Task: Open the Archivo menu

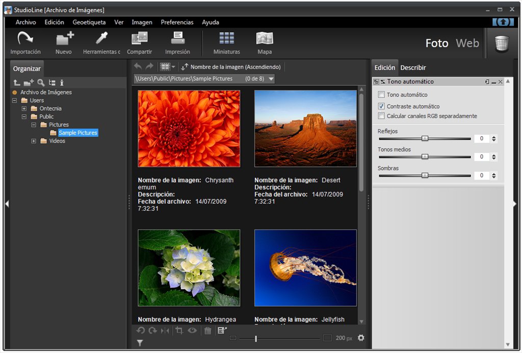Action: [25, 22]
